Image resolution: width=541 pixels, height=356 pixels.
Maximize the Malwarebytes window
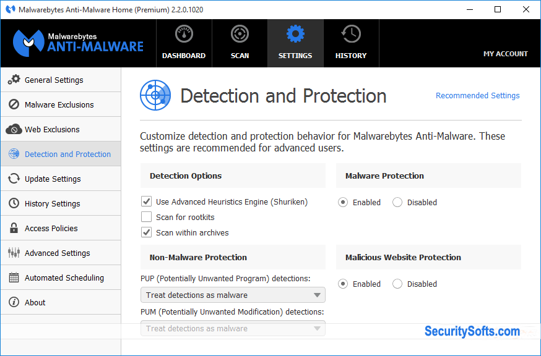(x=498, y=10)
